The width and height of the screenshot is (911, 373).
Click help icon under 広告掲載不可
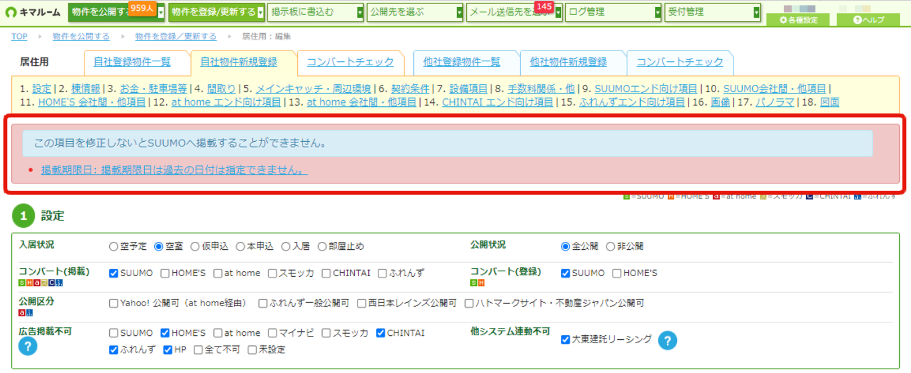click(x=28, y=346)
